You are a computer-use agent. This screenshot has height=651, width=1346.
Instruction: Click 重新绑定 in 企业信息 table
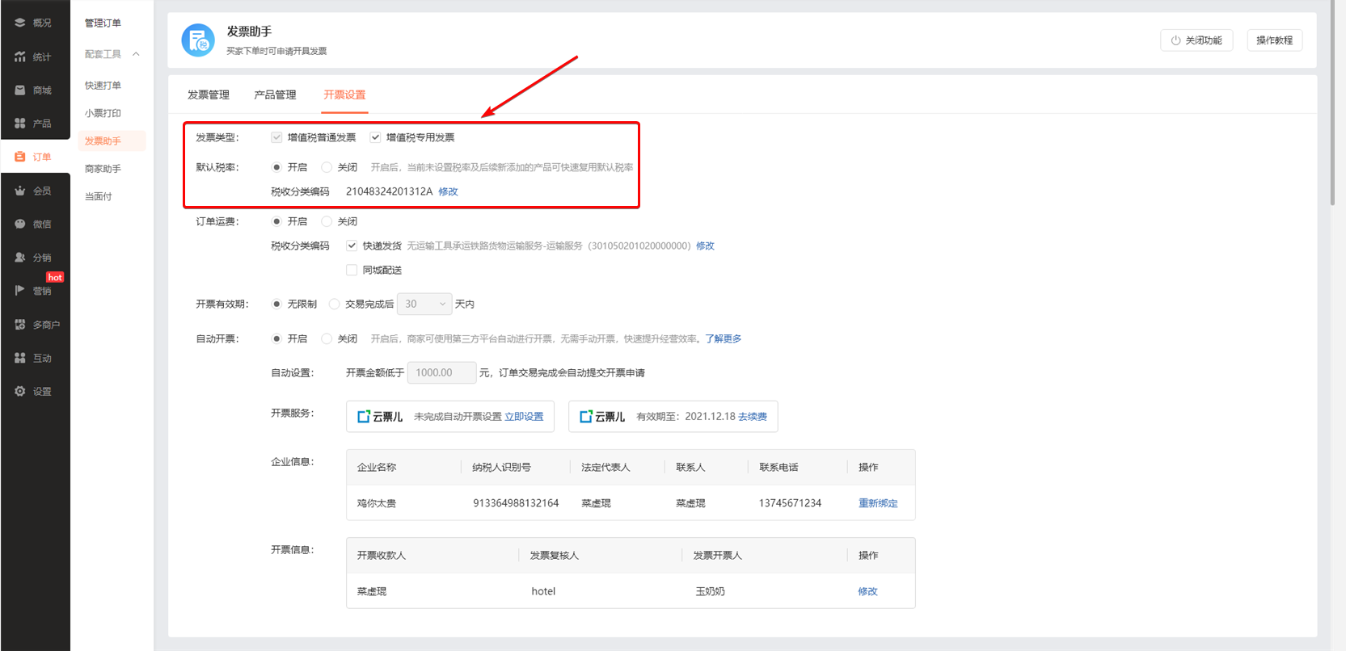point(878,503)
